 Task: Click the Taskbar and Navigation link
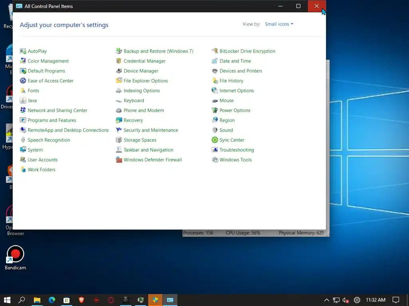pyautogui.click(x=149, y=150)
